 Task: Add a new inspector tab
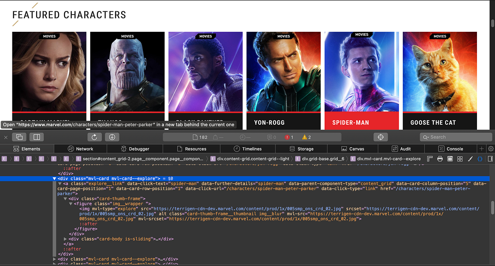tap(481, 149)
